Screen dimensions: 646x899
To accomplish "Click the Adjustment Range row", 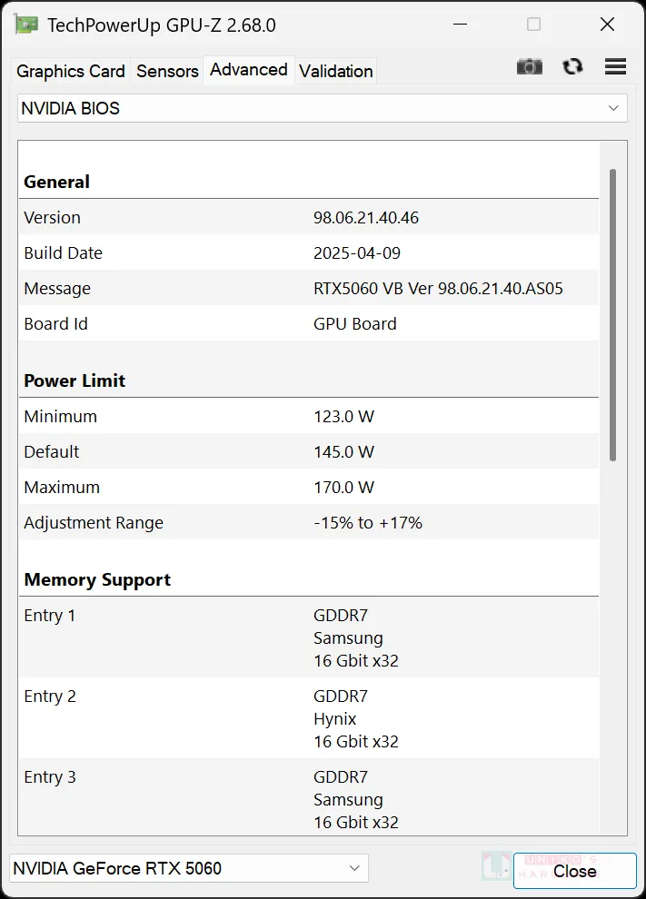I will pyautogui.click(x=309, y=523).
